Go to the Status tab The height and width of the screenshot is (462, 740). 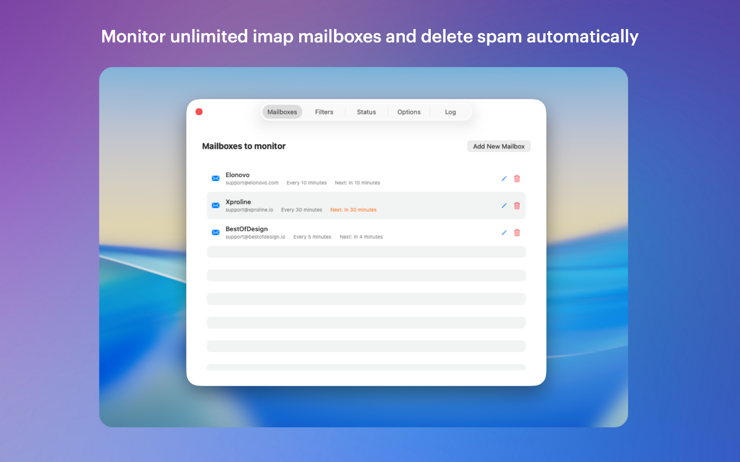click(x=366, y=112)
